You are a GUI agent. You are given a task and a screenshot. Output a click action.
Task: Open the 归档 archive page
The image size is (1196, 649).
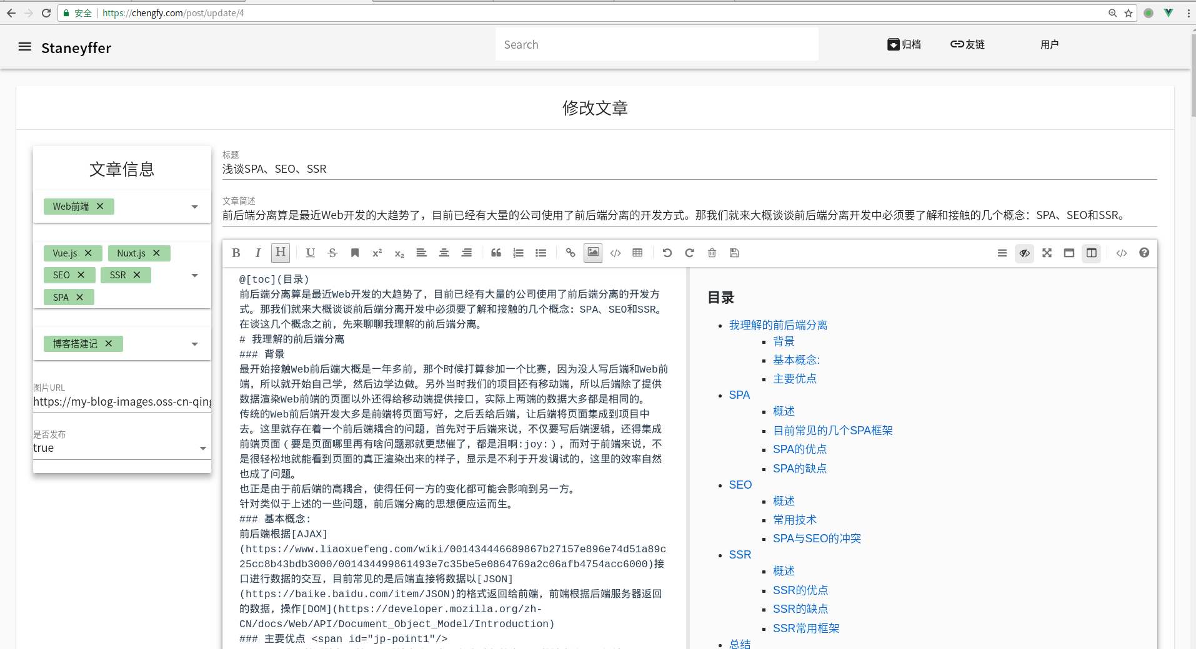904,44
